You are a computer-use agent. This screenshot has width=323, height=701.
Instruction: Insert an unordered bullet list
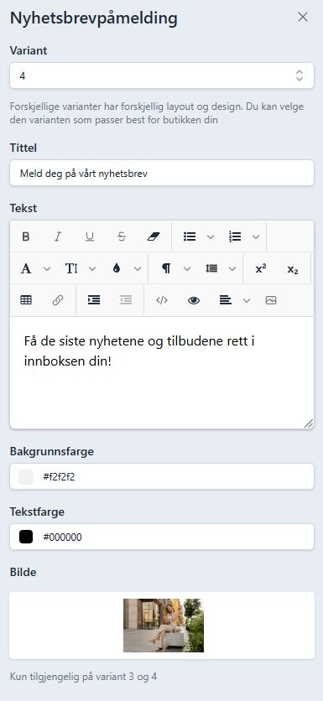[x=190, y=236]
